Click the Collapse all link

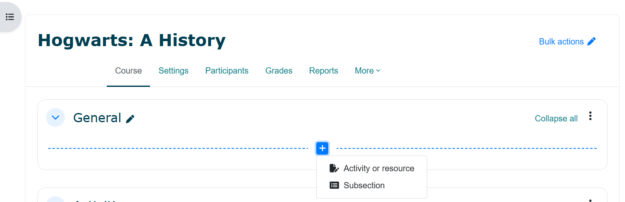click(556, 118)
